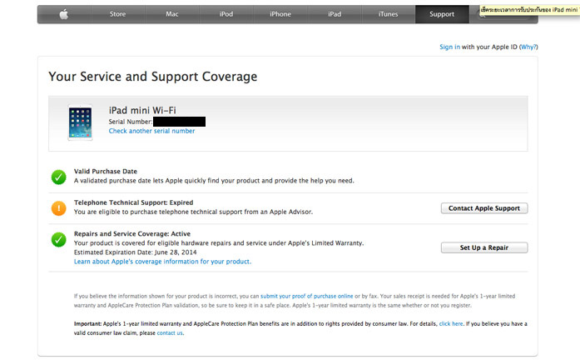
Task: Click submit your proof of purchase online
Action: pos(306,296)
